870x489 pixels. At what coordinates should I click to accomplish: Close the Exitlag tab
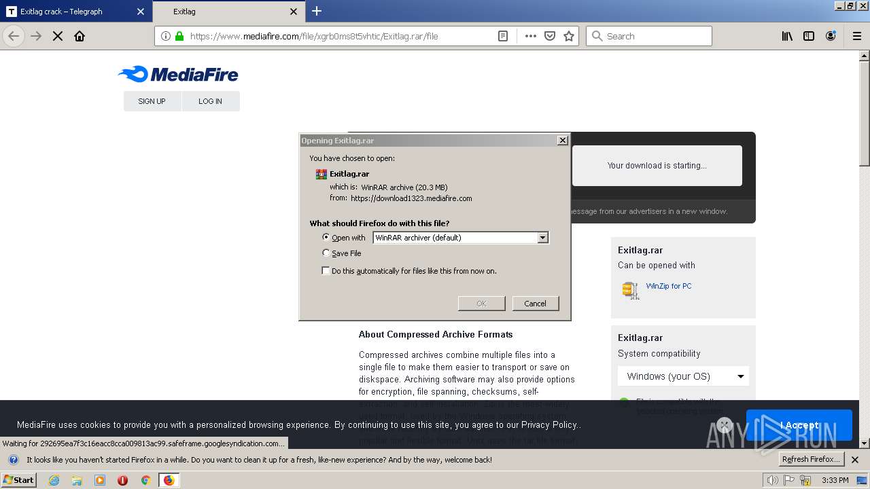tap(294, 12)
